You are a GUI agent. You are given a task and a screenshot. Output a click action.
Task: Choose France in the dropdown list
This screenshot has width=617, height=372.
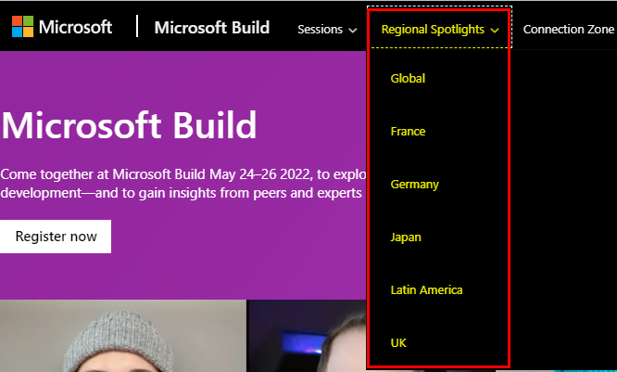pyautogui.click(x=408, y=132)
